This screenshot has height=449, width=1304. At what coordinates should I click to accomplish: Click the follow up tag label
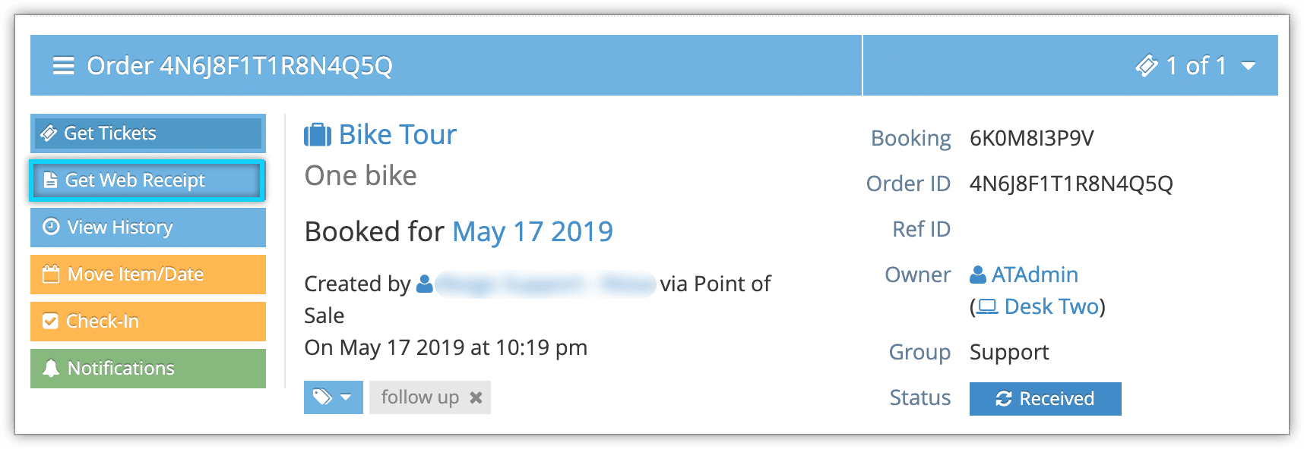pyautogui.click(x=420, y=397)
